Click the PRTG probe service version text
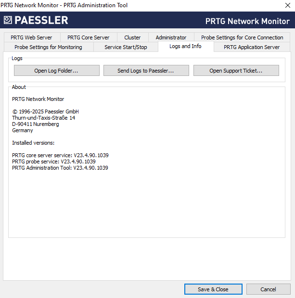Viewport: 295px width, 298px height. click(53, 161)
